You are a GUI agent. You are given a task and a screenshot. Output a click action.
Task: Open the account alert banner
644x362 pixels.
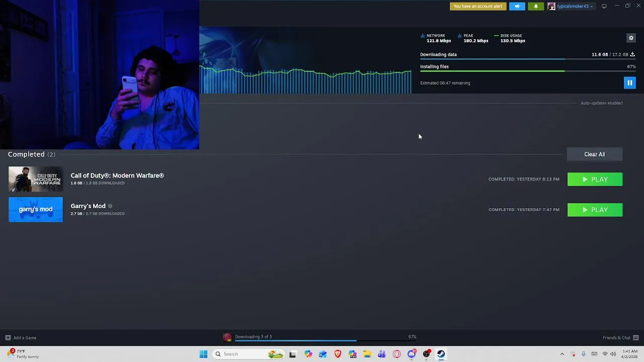tap(478, 6)
